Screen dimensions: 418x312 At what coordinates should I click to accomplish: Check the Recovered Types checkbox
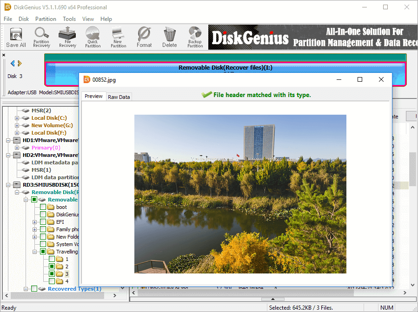34,289
